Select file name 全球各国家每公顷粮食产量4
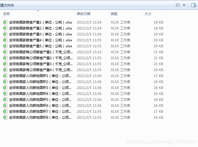The image size is (198, 147). click(41, 70)
